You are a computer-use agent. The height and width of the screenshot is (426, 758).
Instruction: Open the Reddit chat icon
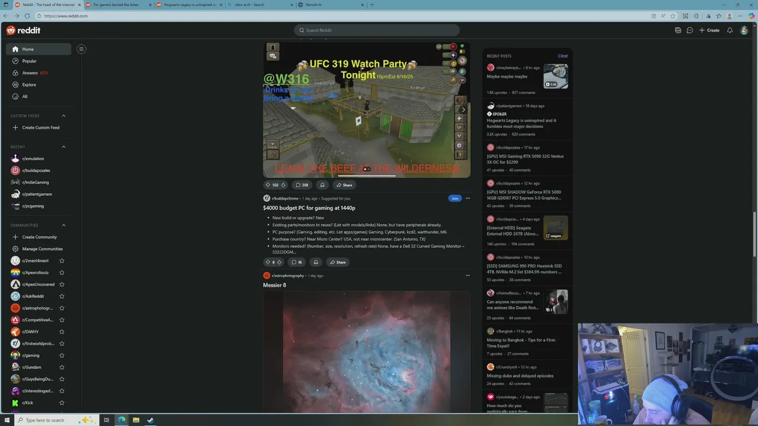coord(690,30)
